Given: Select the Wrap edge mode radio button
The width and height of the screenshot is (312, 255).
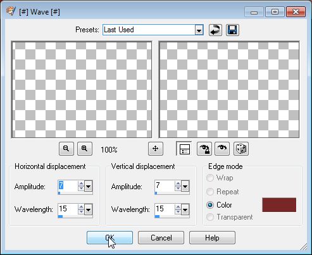Looking at the screenshot, I should click(x=210, y=178).
